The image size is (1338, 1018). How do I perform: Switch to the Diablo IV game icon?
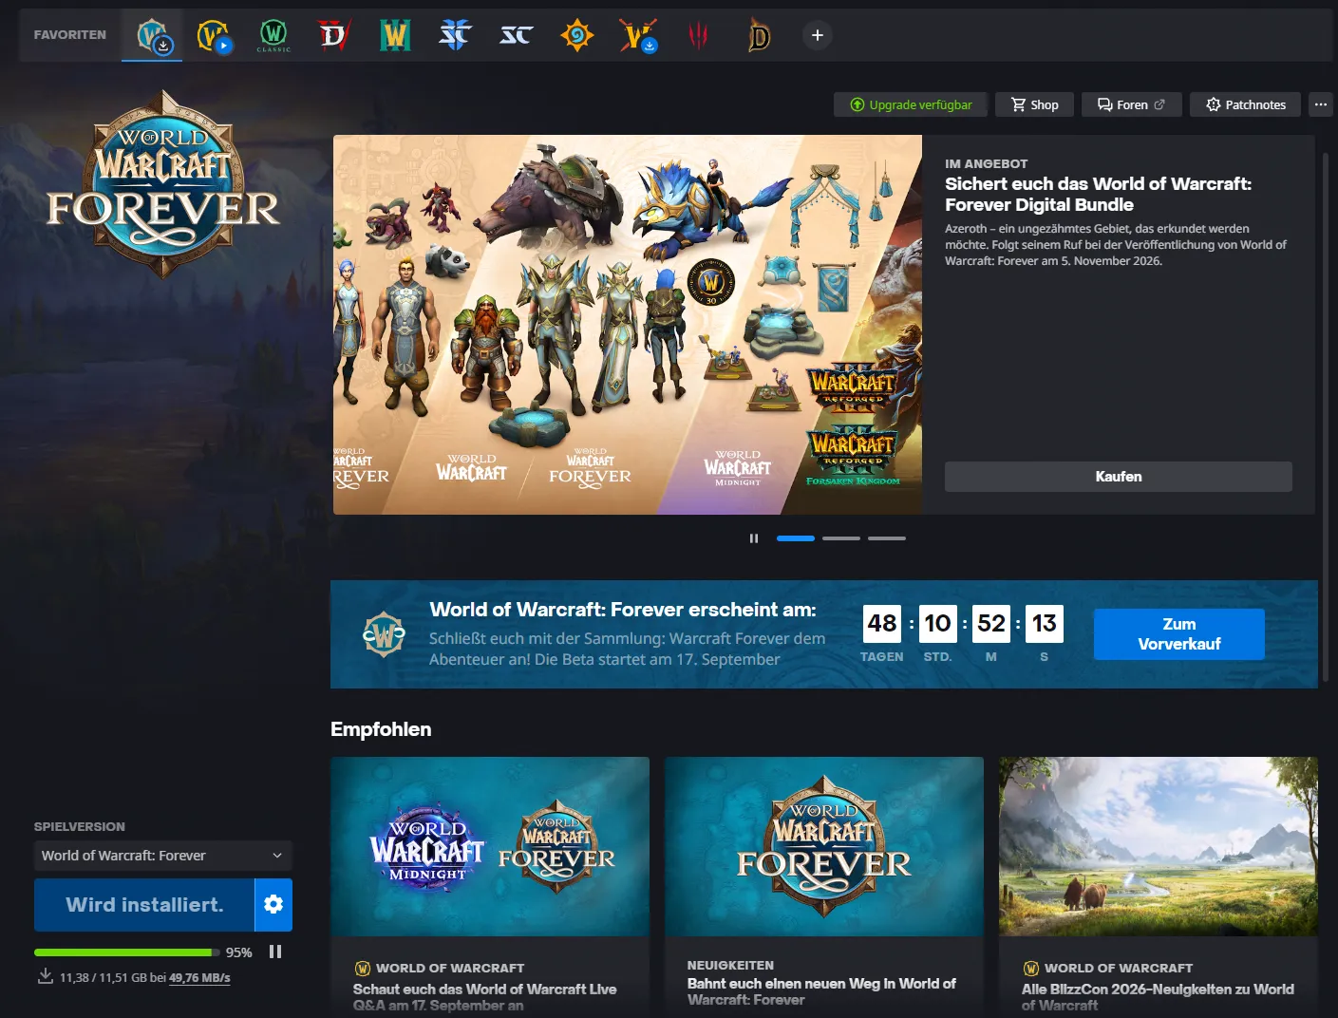334,35
